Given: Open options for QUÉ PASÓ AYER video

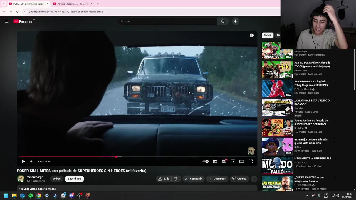Looking at the screenshot, I should pos(335,178).
